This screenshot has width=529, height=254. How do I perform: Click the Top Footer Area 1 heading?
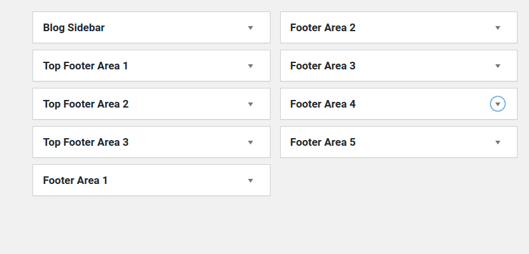(85, 66)
